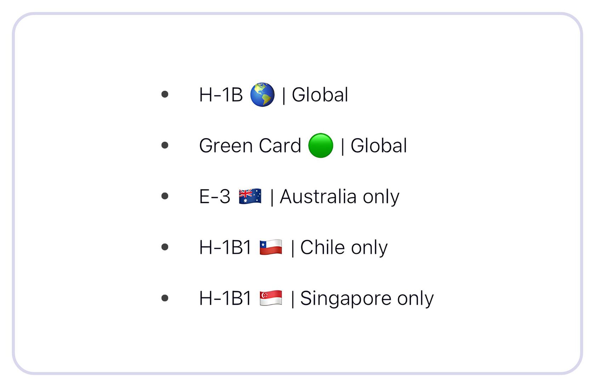This screenshot has width=595, height=387.
Task: Click Global in the Green Card row
Action: pos(379,146)
